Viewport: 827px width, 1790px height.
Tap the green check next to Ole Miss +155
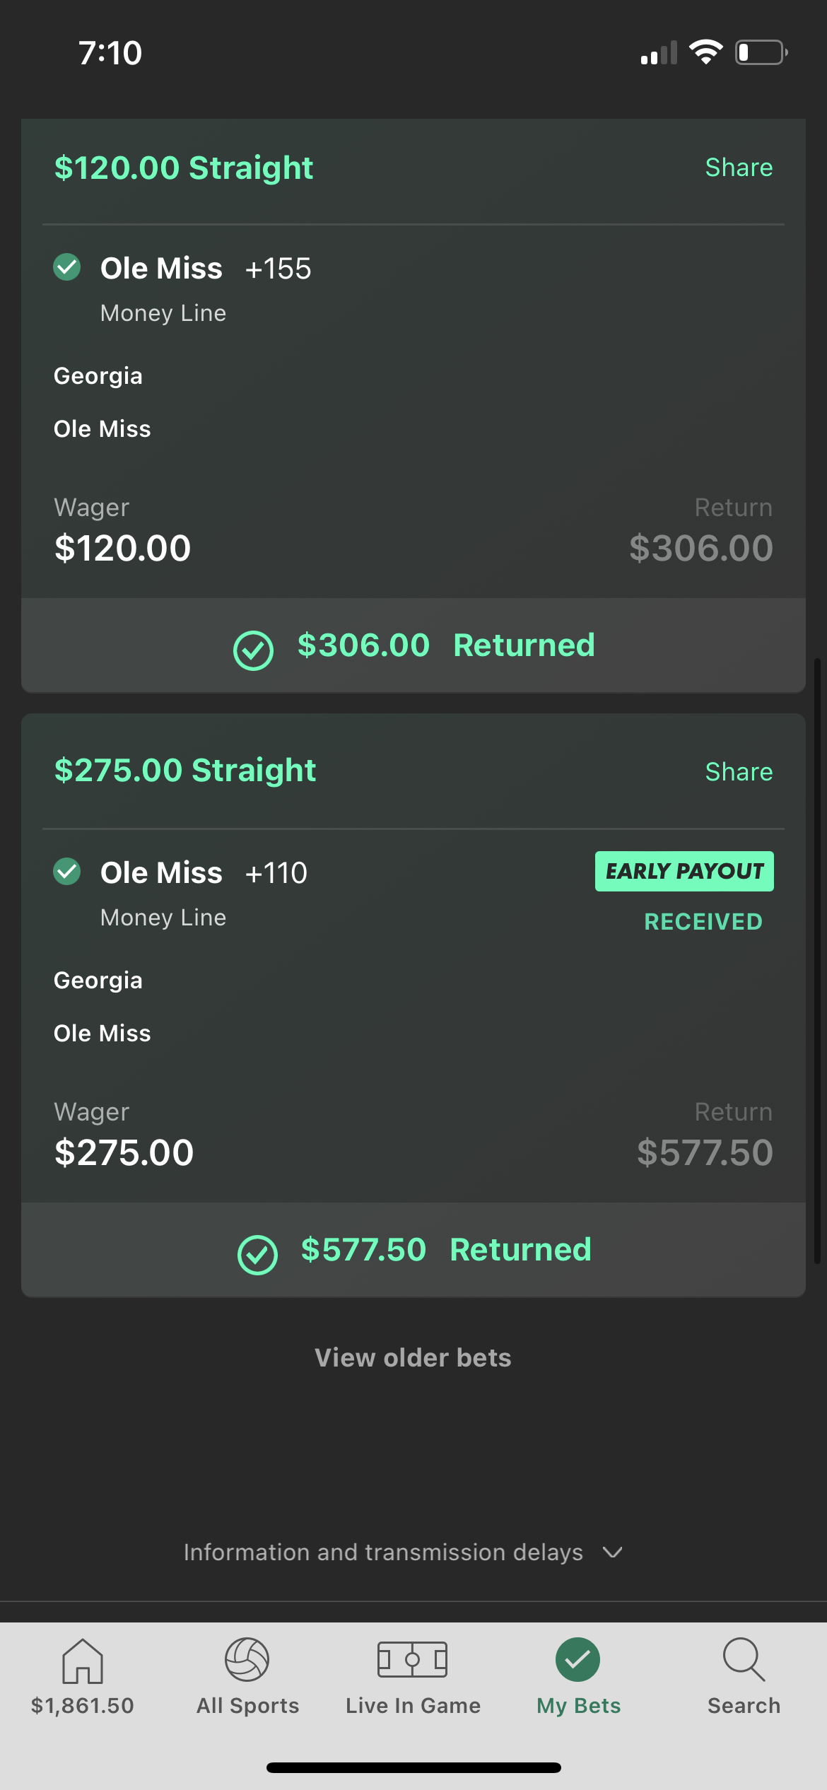click(67, 267)
